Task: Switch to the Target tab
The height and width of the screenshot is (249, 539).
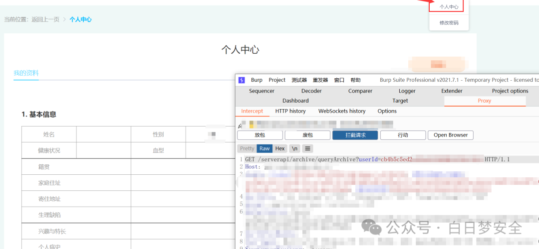Action: 400,101
